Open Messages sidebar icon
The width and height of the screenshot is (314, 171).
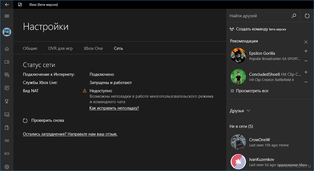(7, 88)
